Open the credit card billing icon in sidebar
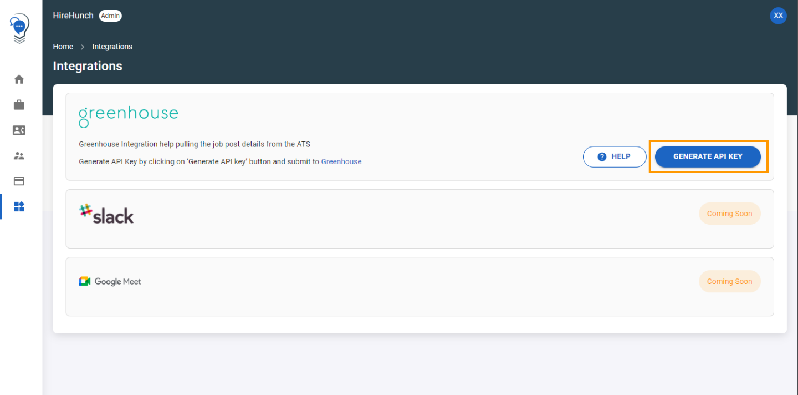Viewport: 798px width, 395px height. [19, 181]
